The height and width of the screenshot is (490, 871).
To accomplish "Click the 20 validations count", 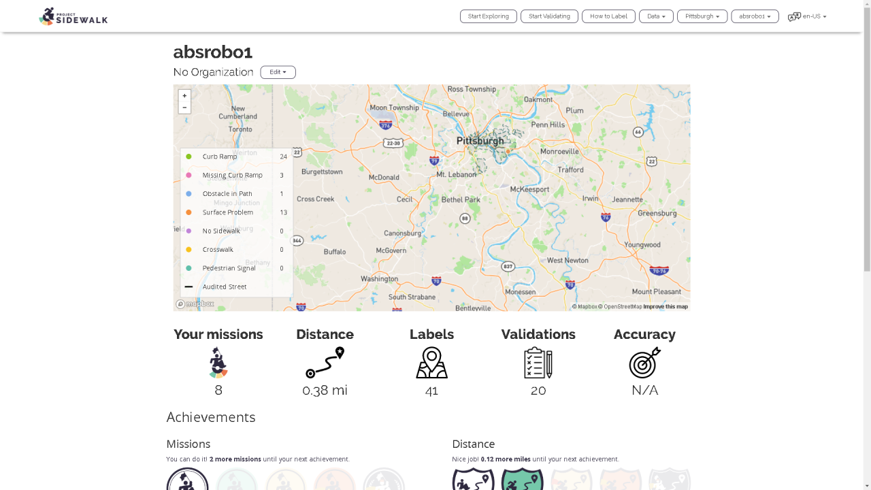I will click(x=538, y=390).
